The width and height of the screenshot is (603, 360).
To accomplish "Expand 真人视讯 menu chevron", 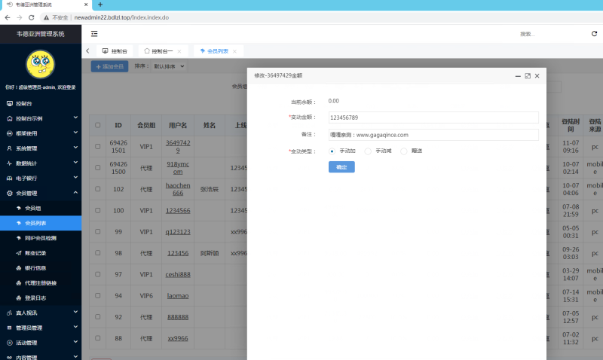I will (x=75, y=312).
